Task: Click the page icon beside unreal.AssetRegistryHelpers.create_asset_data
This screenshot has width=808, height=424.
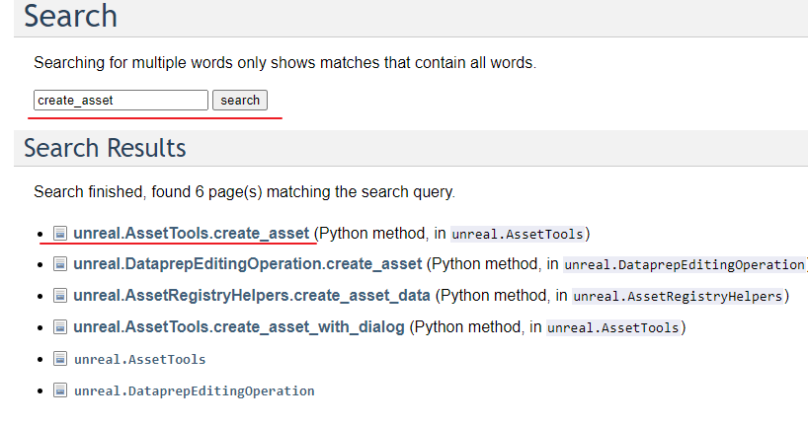Action: click(60, 296)
